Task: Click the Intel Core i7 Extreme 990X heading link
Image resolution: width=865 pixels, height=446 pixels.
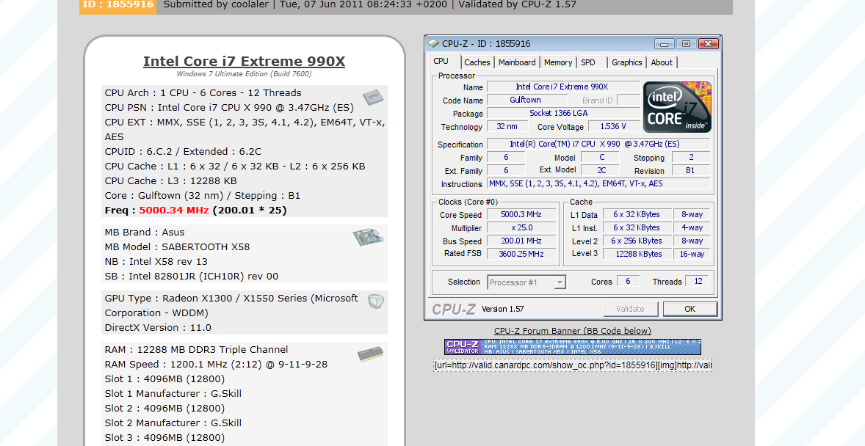Action: (x=244, y=61)
